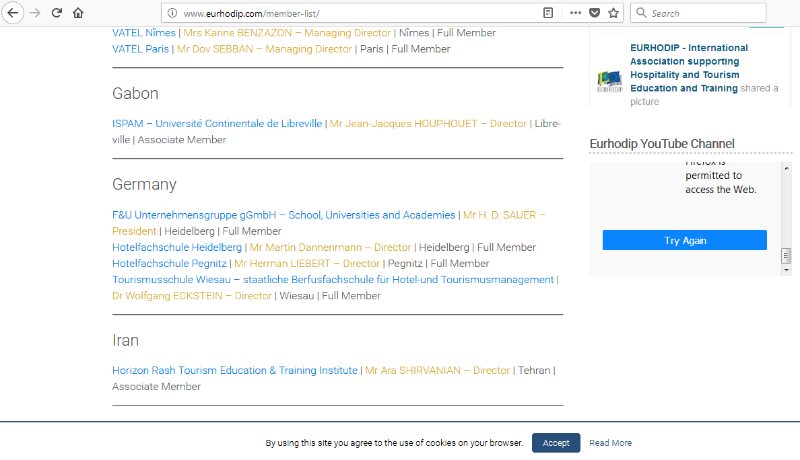
Task: Click the YouTube panel scroll down arrow
Action: click(x=787, y=270)
